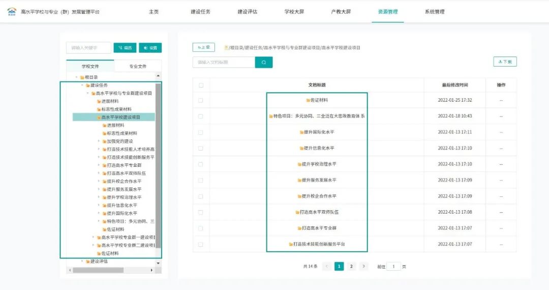The image size is (549, 290).
Task: Click the 下载 download button
Action: click(505, 62)
